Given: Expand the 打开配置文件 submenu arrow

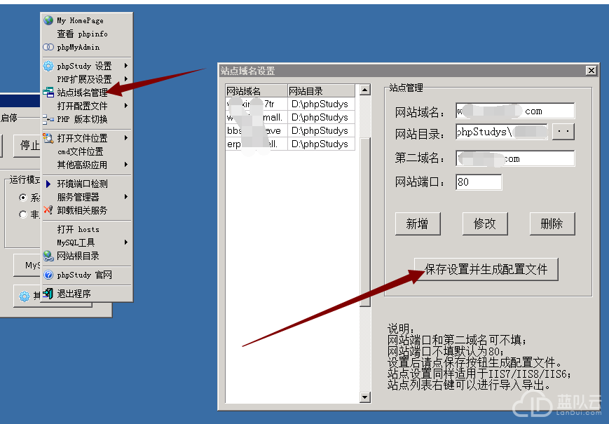Looking at the screenshot, I should point(126,106).
